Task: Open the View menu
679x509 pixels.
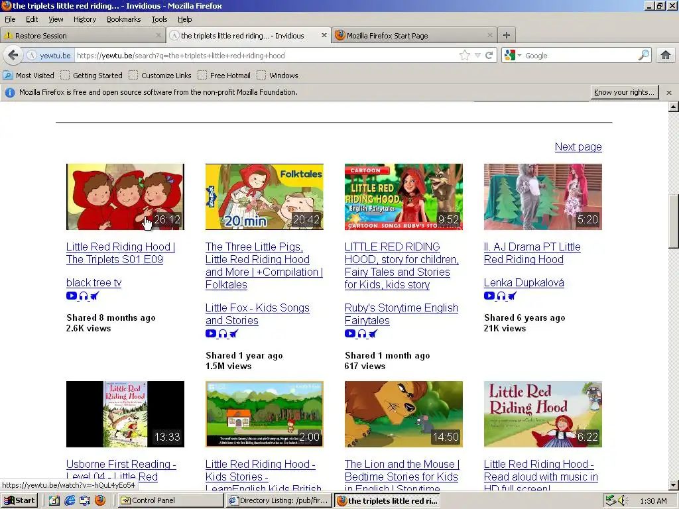Action: 56,19
